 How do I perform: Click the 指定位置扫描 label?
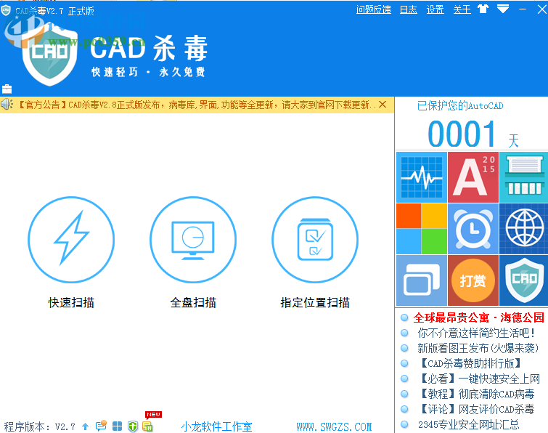(315, 302)
